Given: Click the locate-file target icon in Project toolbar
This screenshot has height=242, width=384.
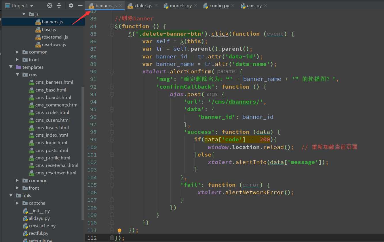Looking at the screenshot, I should [x=50, y=5].
